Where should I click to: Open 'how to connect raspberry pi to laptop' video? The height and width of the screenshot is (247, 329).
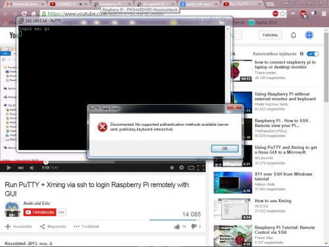coord(285,65)
